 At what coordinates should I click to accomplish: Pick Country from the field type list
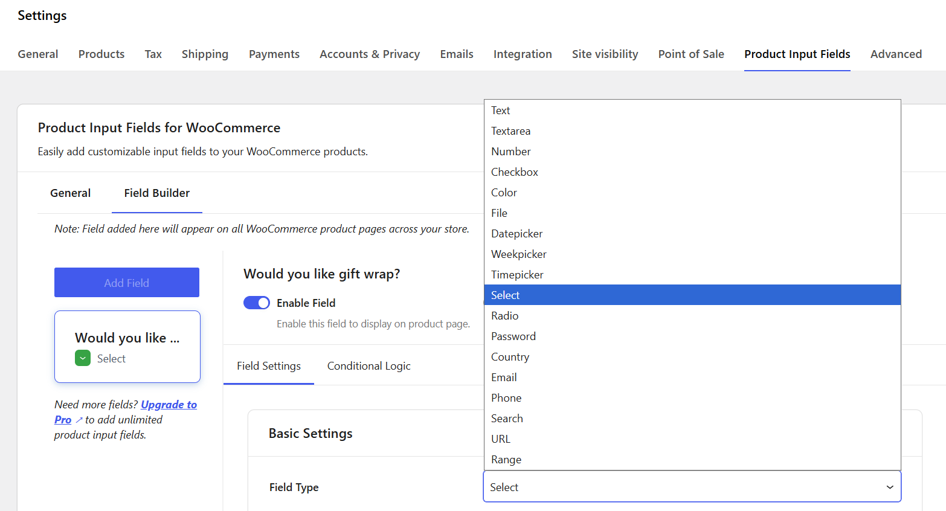click(692, 357)
